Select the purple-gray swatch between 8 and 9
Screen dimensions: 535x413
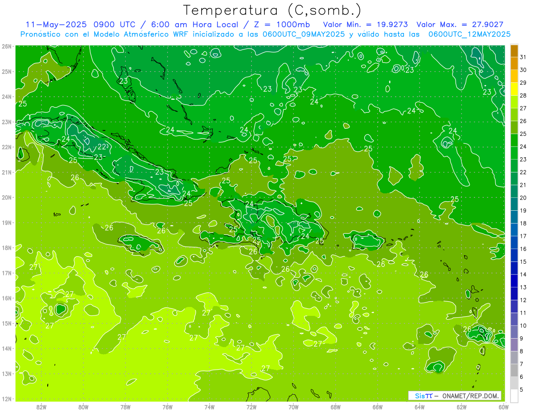(514, 344)
